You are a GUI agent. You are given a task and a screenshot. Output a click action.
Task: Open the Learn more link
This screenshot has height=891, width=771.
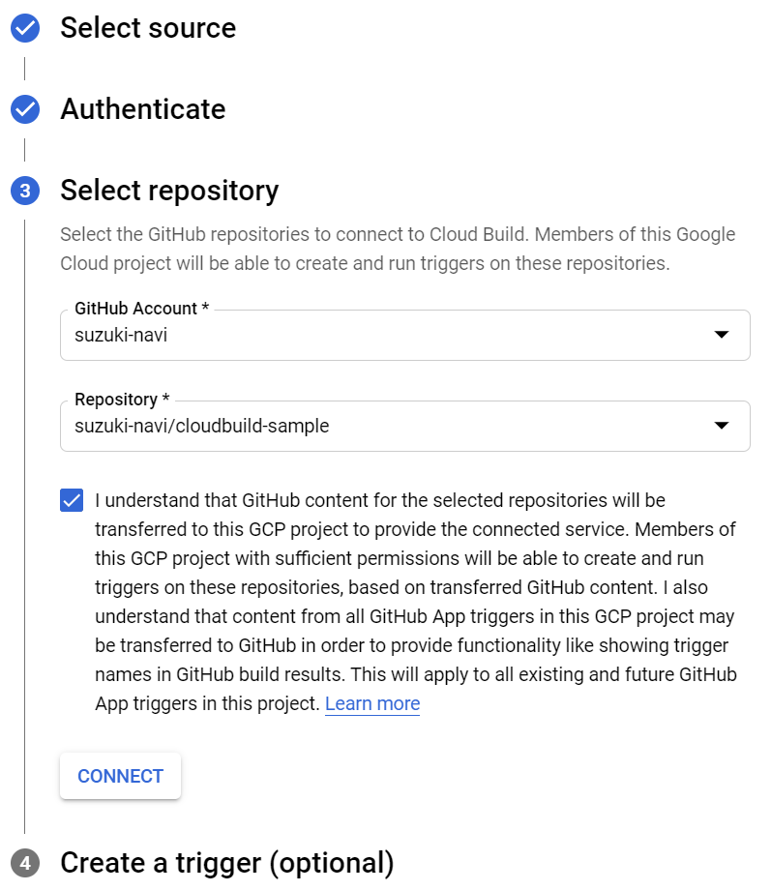click(x=371, y=703)
